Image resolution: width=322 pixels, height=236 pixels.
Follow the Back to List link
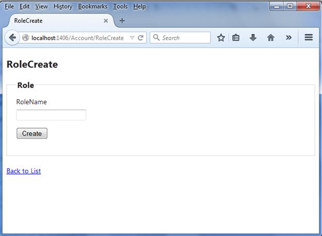(24, 171)
